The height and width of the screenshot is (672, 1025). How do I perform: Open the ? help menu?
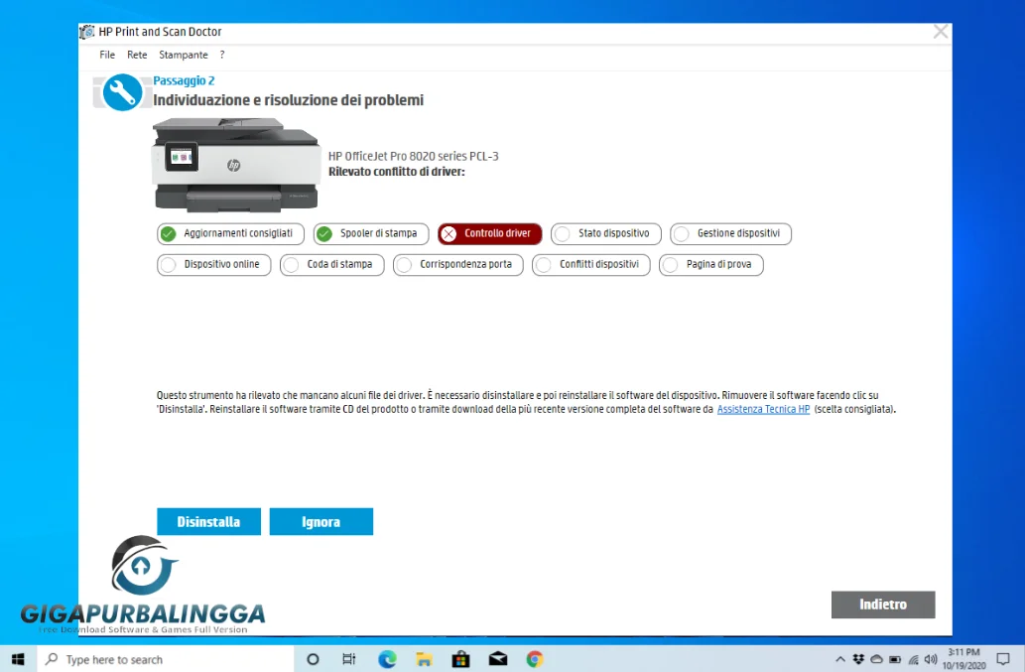pyautogui.click(x=221, y=55)
